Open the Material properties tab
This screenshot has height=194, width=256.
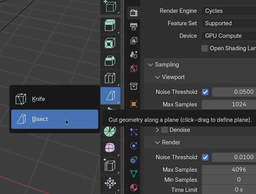[x=134, y=187]
